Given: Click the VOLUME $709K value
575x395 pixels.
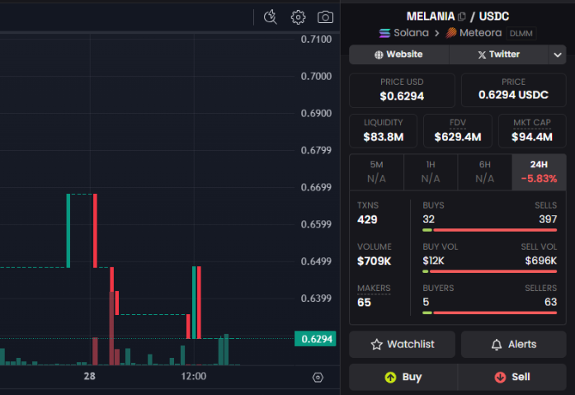Looking at the screenshot, I should point(374,261).
